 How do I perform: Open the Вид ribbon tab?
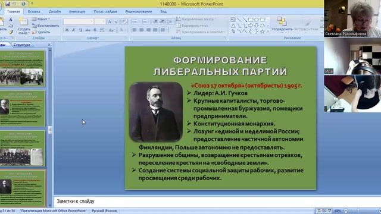coord(163,11)
